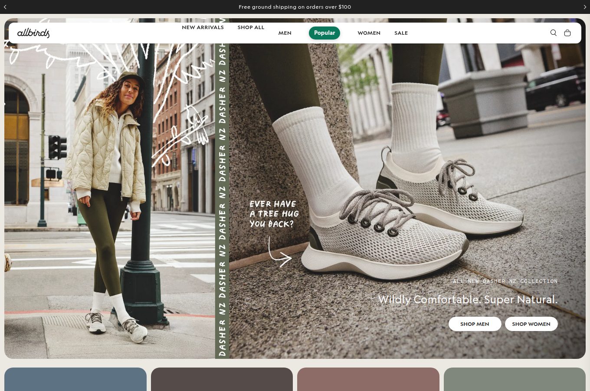Select the green Popular pill
The image size is (590, 391).
tap(324, 33)
